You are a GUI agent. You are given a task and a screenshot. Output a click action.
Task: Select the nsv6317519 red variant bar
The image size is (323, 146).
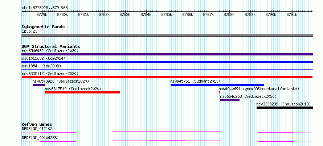click(x=82, y=92)
